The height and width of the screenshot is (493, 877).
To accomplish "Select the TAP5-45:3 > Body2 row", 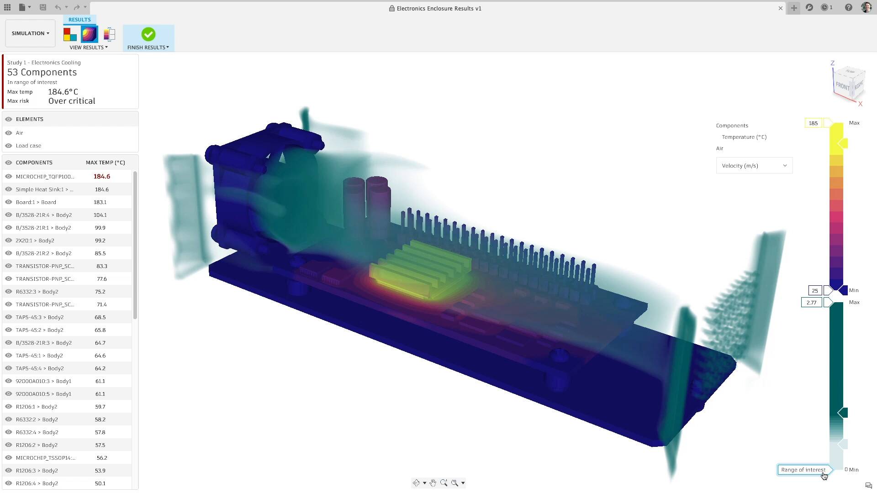I will coord(68,317).
